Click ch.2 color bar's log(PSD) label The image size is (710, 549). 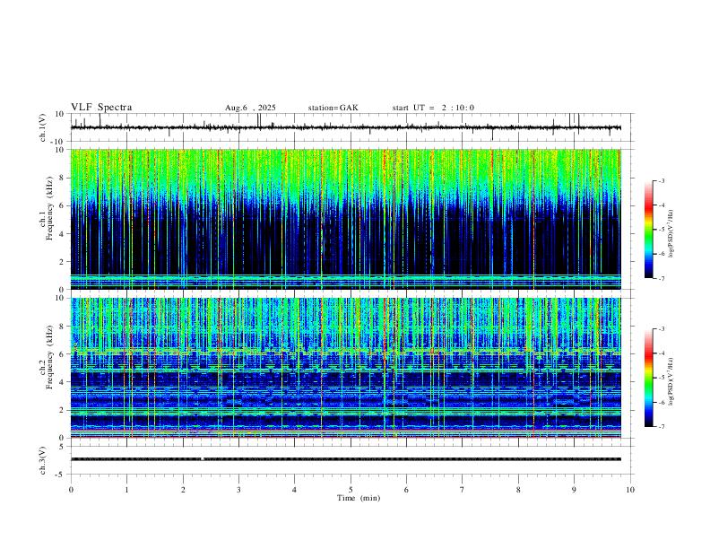(x=671, y=382)
